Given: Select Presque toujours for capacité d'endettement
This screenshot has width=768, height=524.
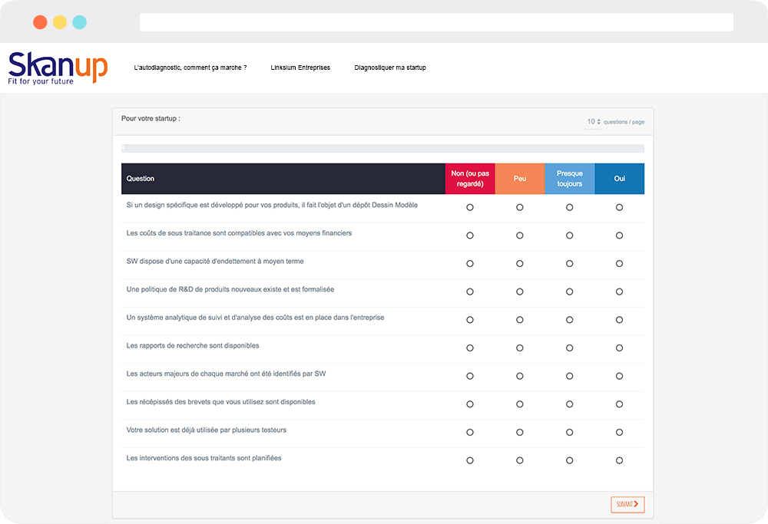Looking at the screenshot, I should click(570, 264).
